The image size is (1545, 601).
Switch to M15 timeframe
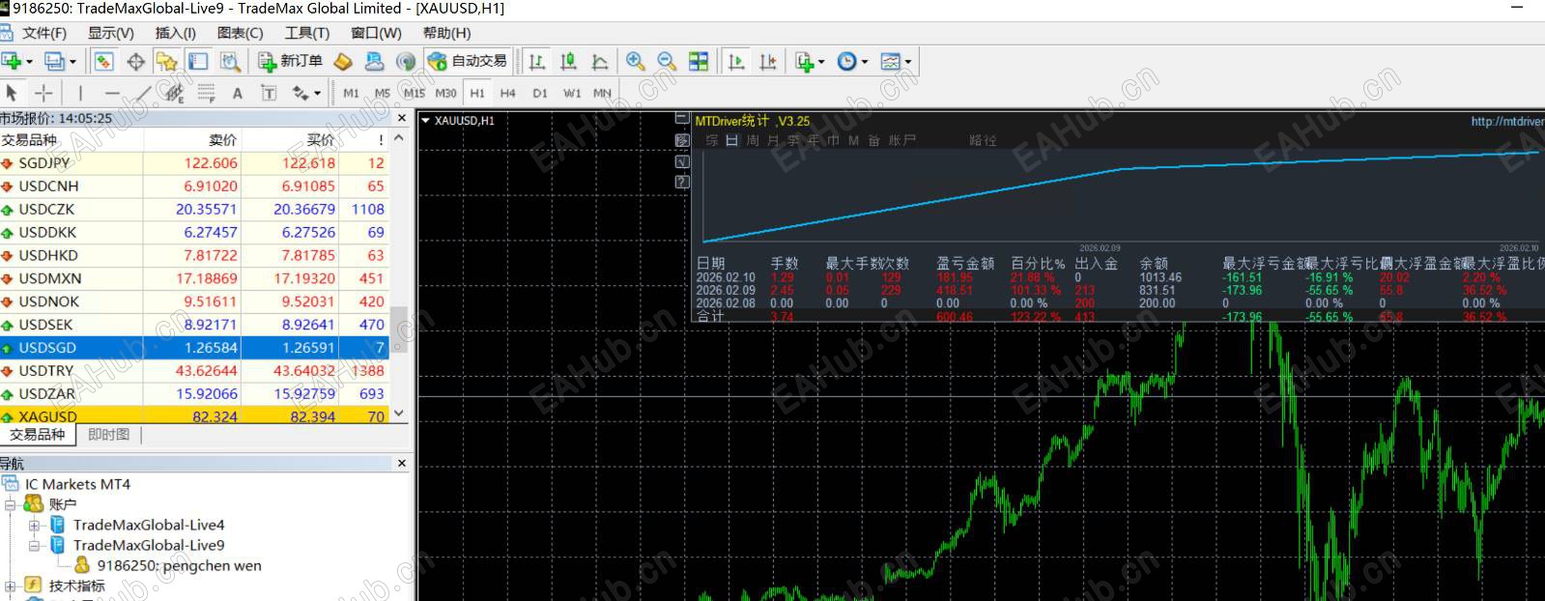click(x=415, y=93)
